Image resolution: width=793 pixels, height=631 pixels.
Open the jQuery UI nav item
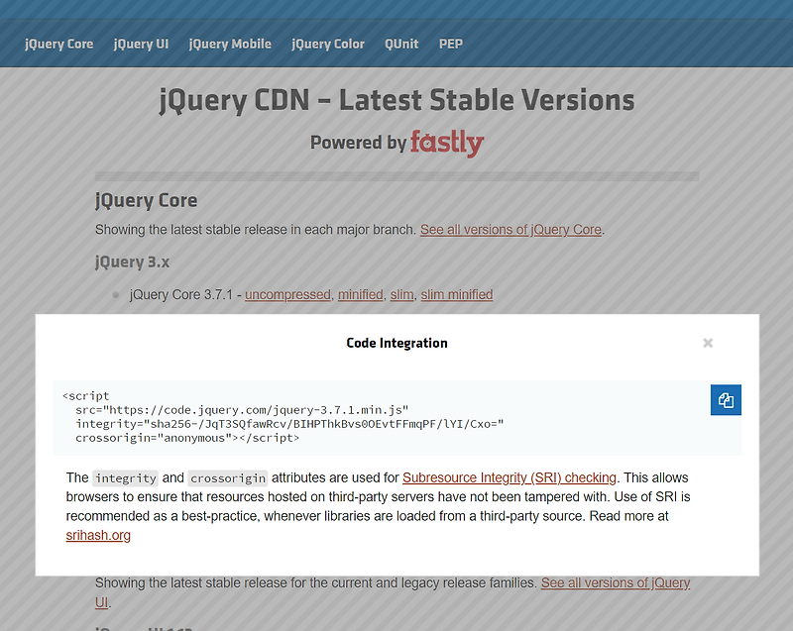(x=141, y=44)
